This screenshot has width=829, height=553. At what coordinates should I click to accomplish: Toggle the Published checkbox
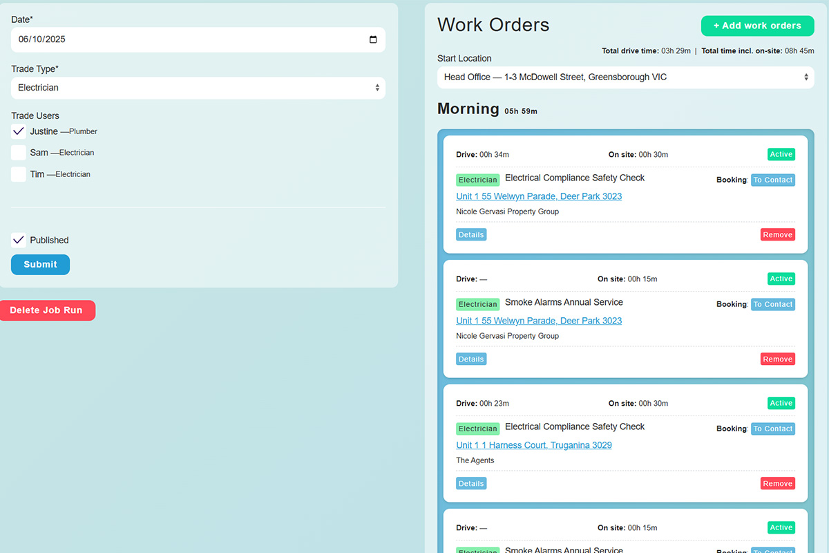tap(19, 240)
